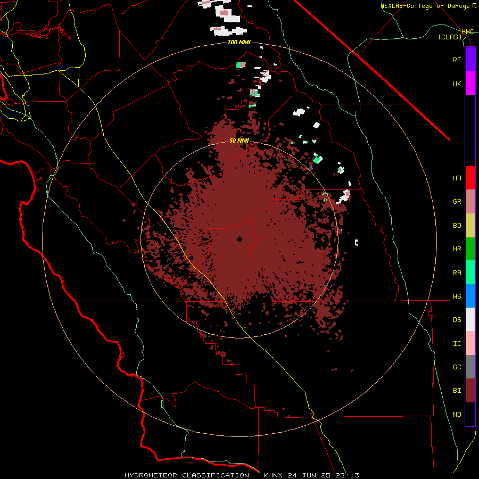Click the 23:13 timestamp

[346, 475]
